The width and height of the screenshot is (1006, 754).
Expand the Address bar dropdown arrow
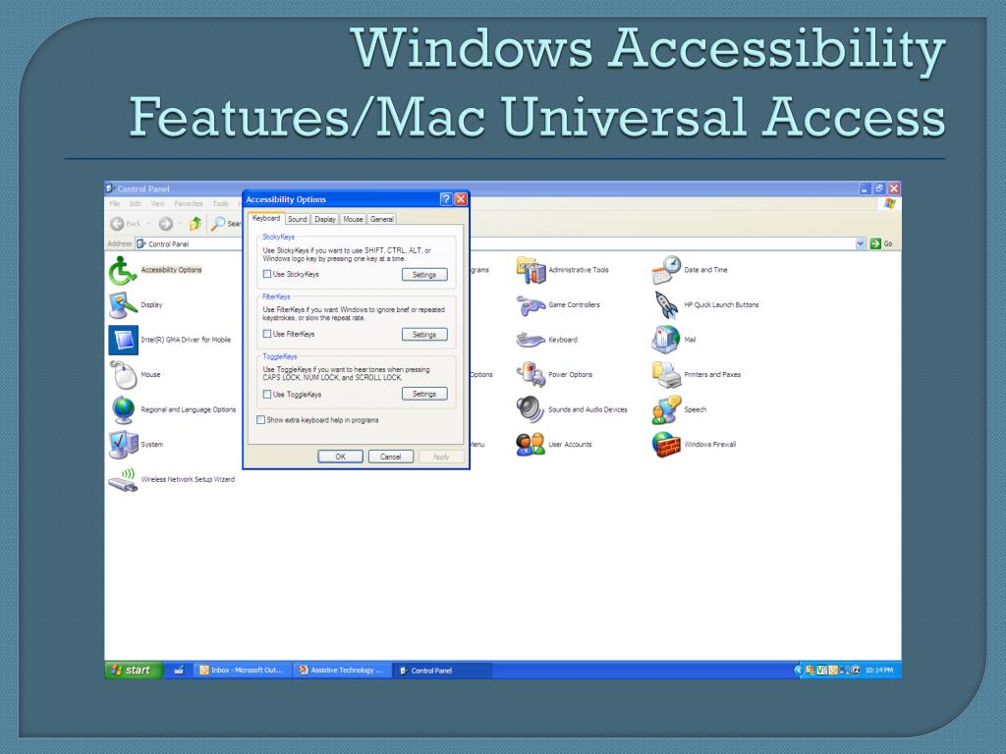[861, 243]
